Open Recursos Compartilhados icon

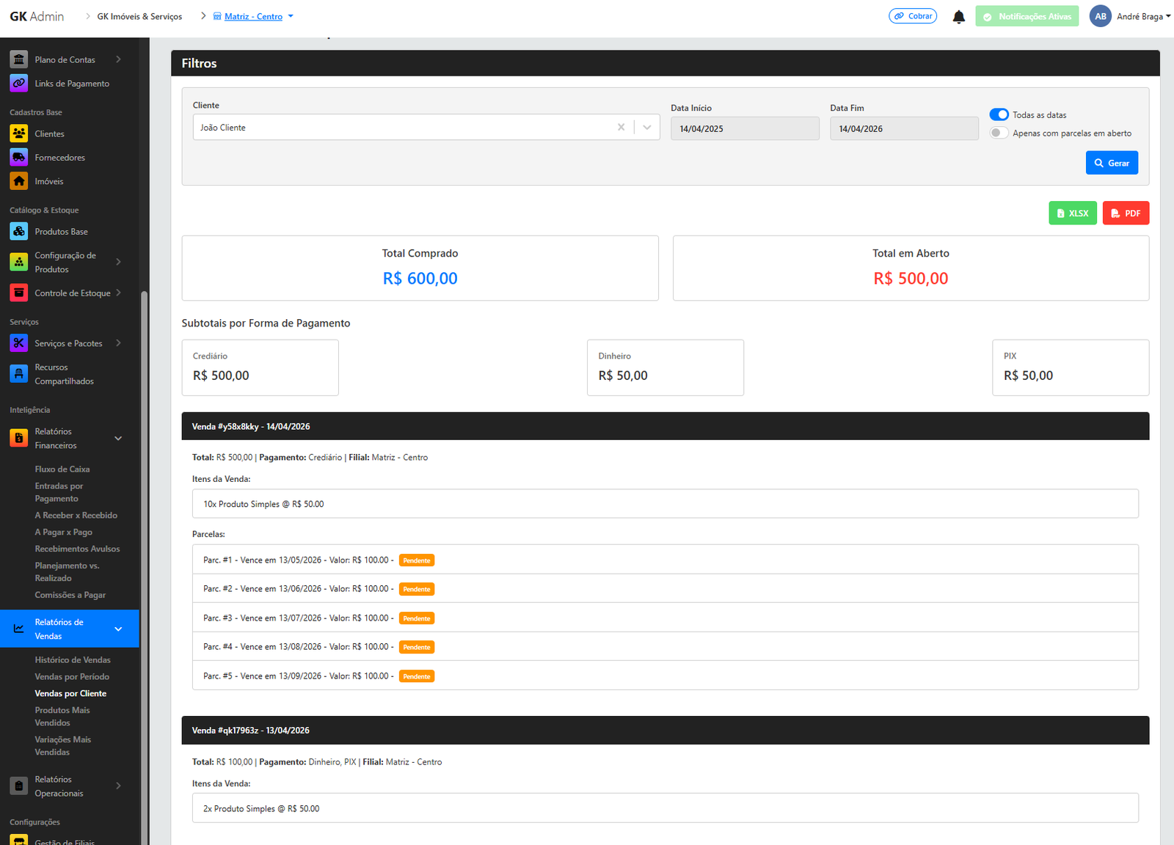[19, 374]
